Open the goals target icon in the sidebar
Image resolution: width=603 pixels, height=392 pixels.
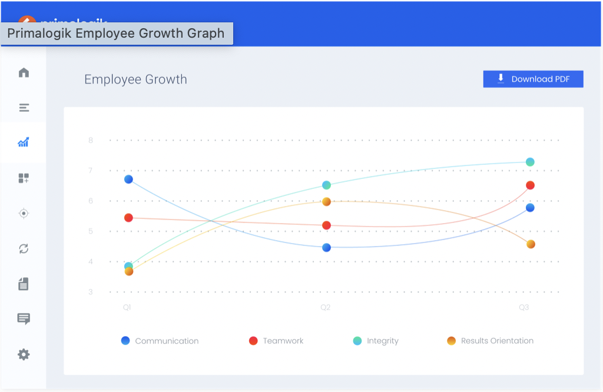click(x=23, y=213)
